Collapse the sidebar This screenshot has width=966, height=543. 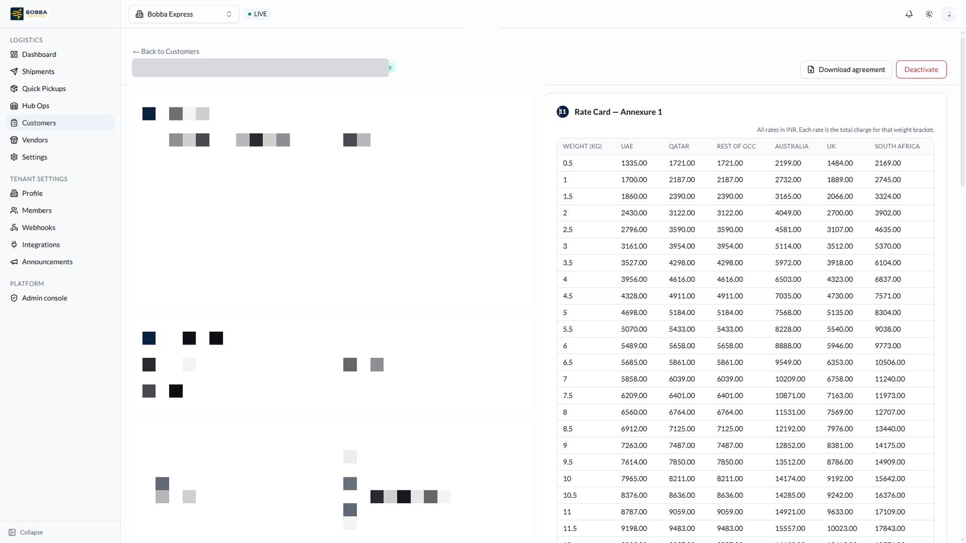tap(26, 532)
